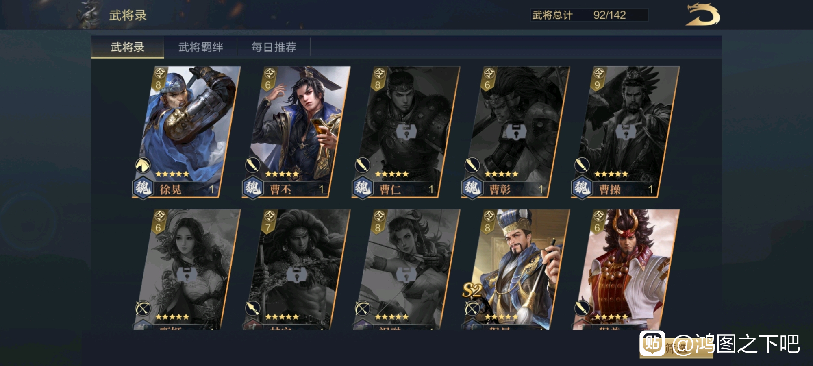The height and width of the screenshot is (366, 813).
Task: Click the golden dragon back icon
Action: point(702,15)
